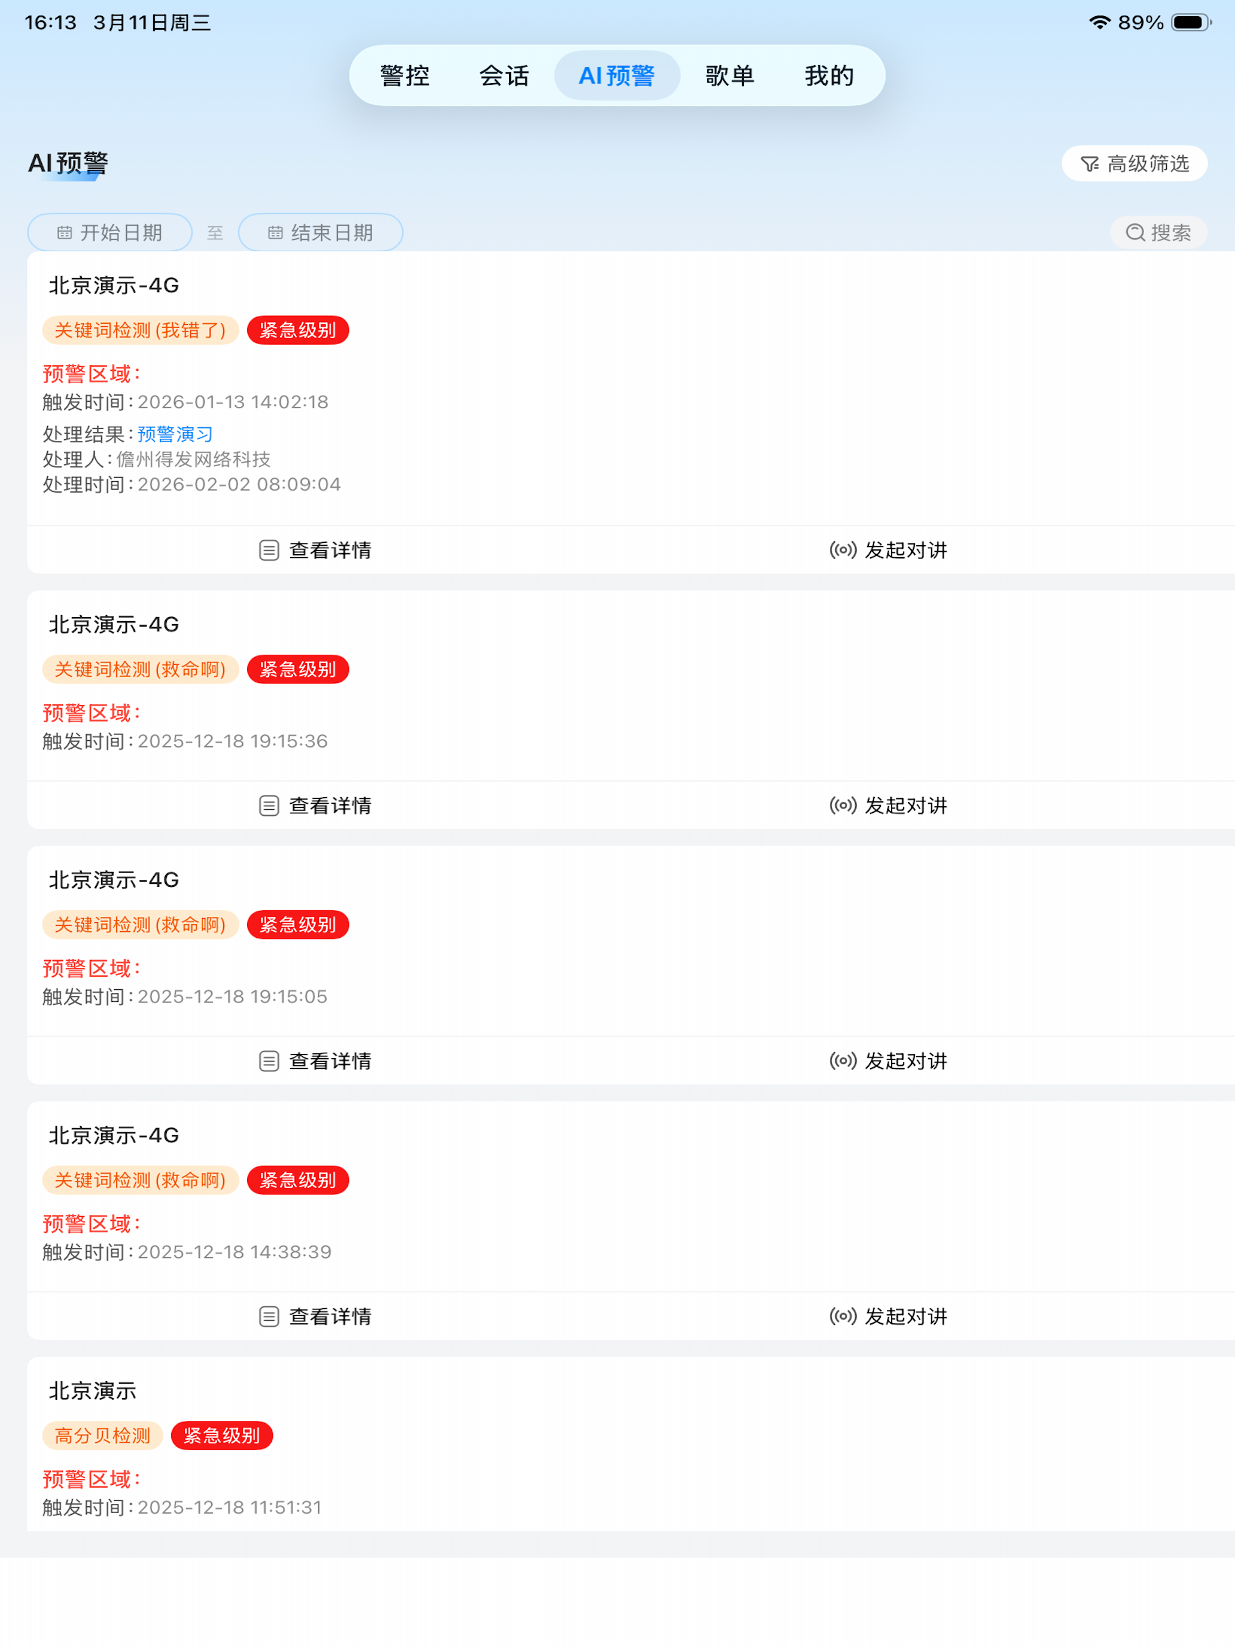Screen dimensions: 1235x1647
Task: Click 紧急级别 badge on 19:15:36 alert
Action: [298, 669]
